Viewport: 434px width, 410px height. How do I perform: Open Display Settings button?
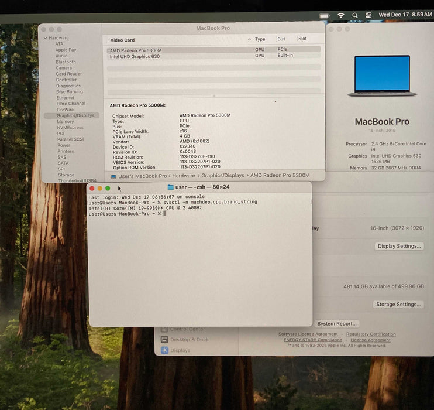coord(399,246)
